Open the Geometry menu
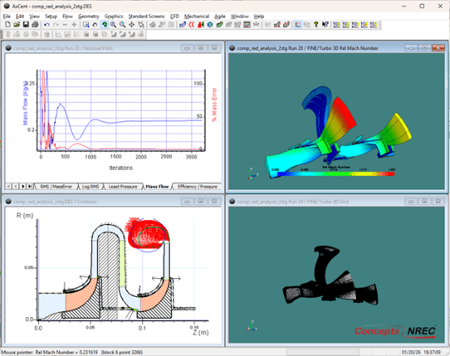This screenshot has width=450, height=356. pyautogui.click(x=89, y=17)
